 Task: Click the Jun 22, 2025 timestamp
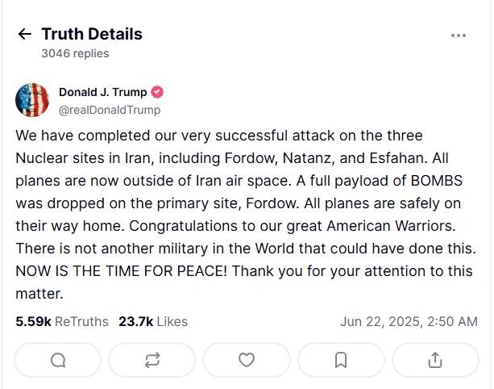tap(409, 321)
